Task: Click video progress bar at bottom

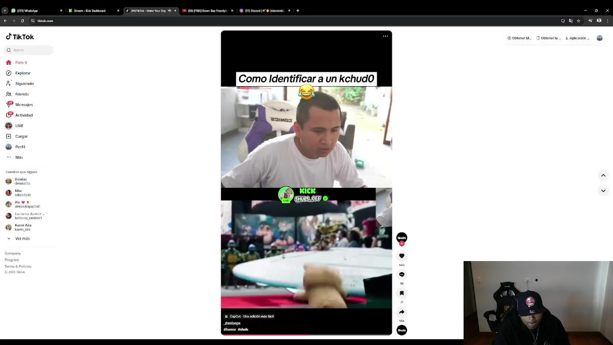Action: tap(306, 334)
